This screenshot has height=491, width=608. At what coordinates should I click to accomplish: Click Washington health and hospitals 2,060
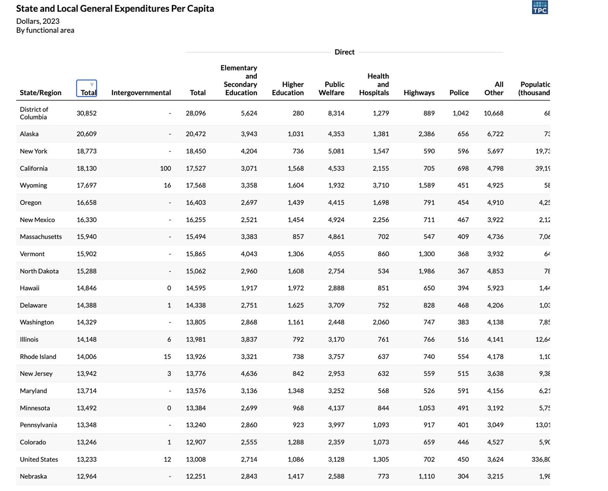point(380,322)
